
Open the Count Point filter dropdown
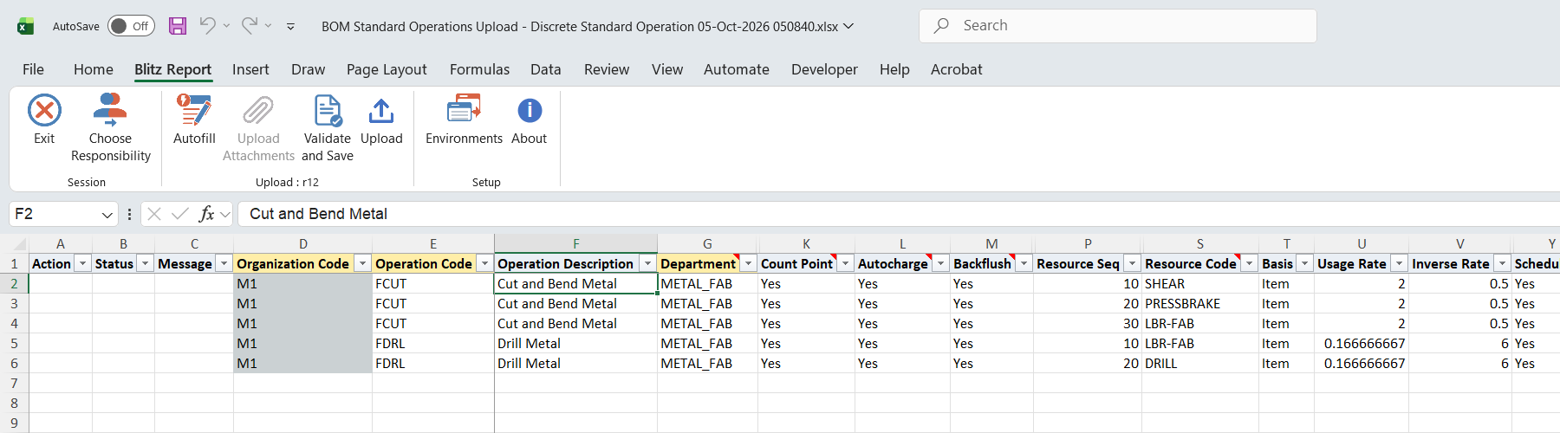tap(845, 263)
